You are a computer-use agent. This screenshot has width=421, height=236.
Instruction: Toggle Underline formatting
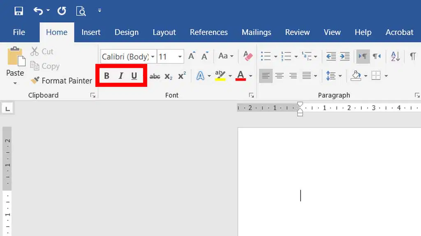point(134,76)
